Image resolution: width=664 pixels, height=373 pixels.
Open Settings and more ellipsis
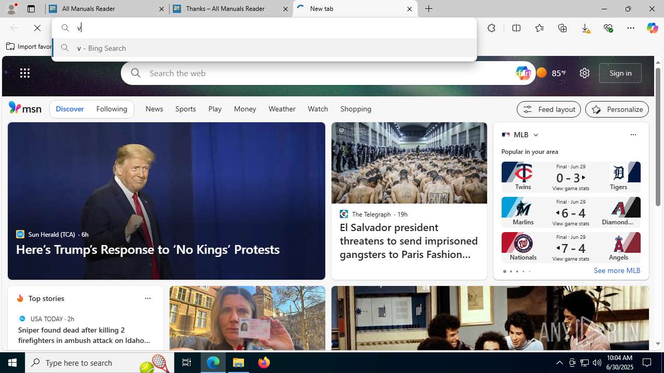pyautogui.click(x=631, y=28)
